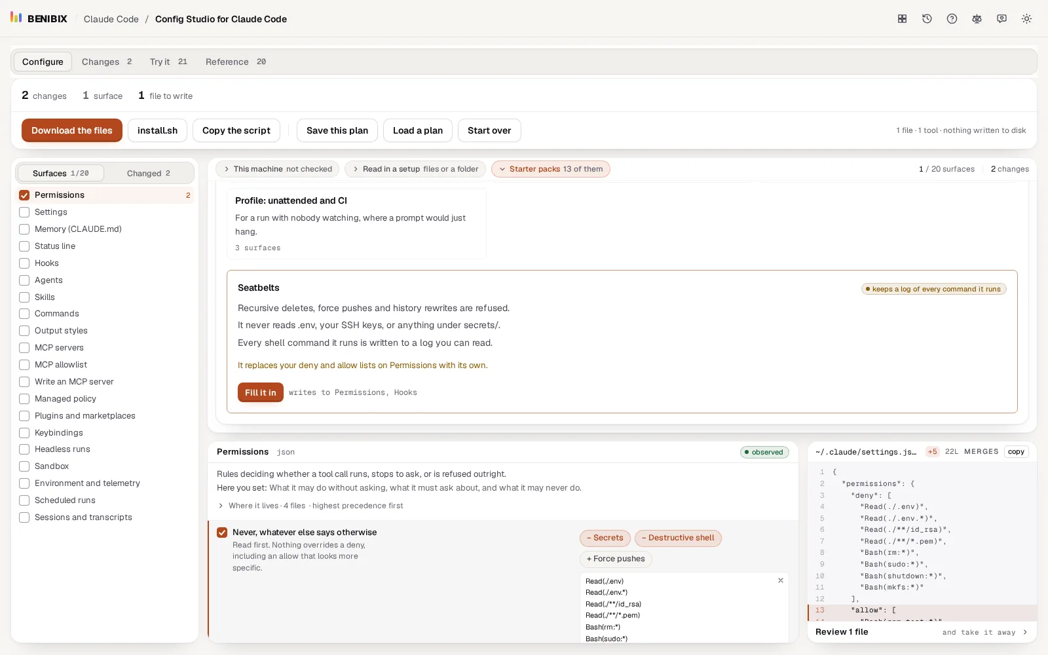Open the feedback heart bubble icon

tap(1001, 19)
